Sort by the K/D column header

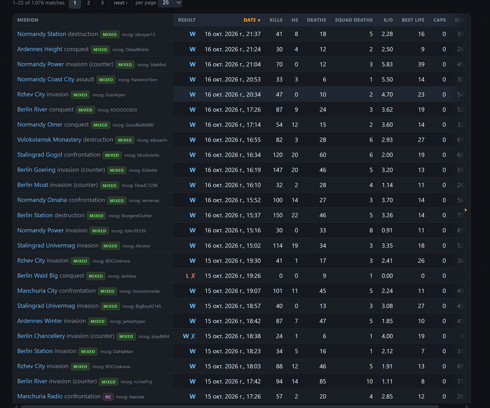click(388, 20)
